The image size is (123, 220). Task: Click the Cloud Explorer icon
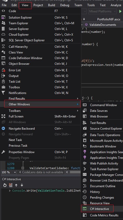point(3,34)
